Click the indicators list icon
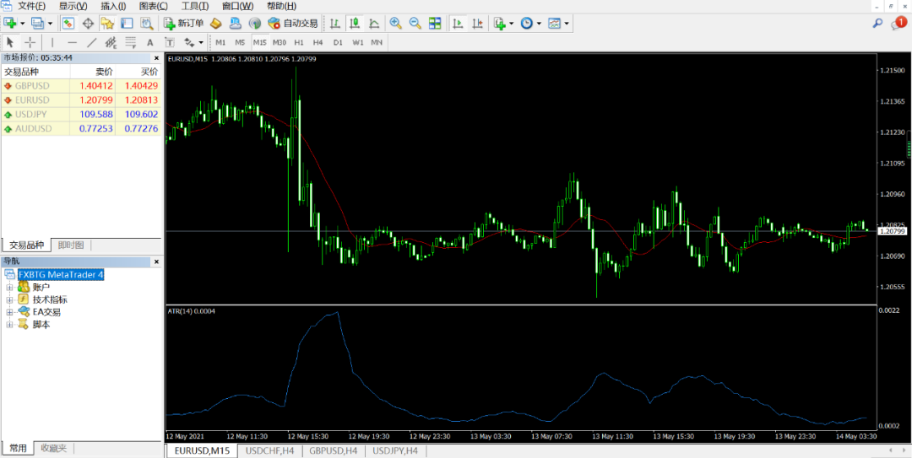This screenshot has width=912, height=458. (500, 24)
